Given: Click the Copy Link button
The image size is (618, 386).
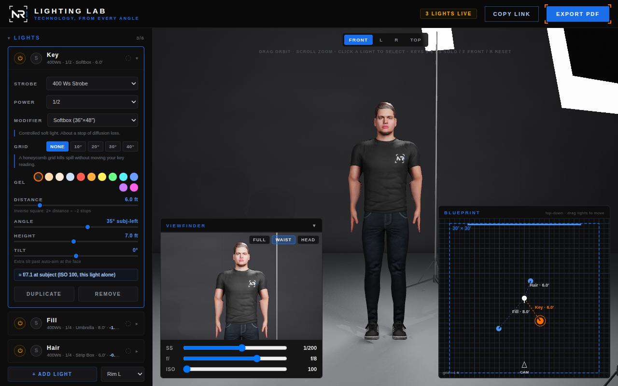Looking at the screenshot, I should (512, 14).
